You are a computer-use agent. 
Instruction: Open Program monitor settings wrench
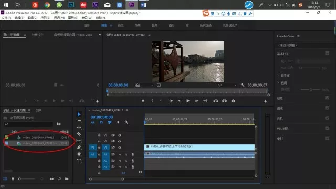(x=243, y=85)
